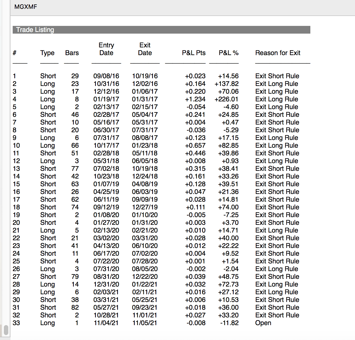
Task: Click "Open" exit reason on trade 33
Action: click(x=263, y=323)
